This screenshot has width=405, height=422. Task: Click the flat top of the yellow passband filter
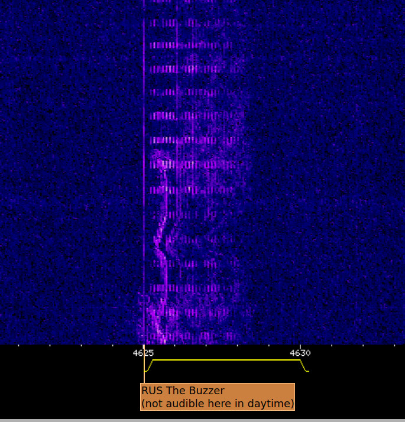(x=225, y=360)
